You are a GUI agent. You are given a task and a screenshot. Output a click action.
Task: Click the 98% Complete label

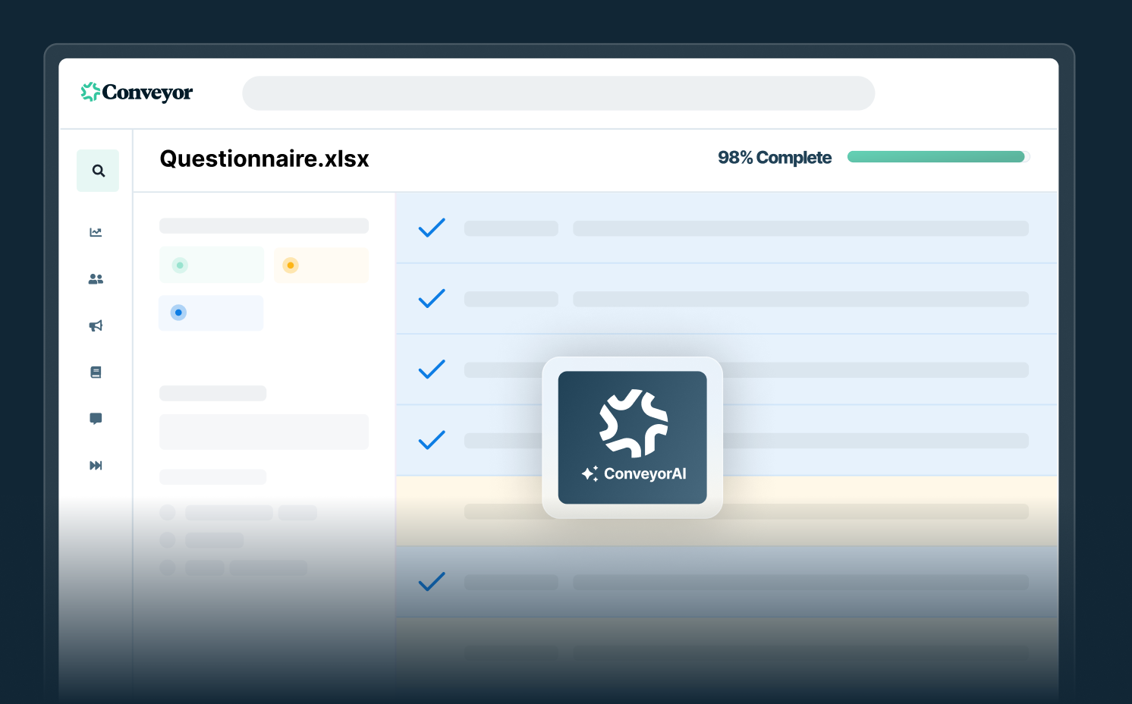[x=775, y=158]
